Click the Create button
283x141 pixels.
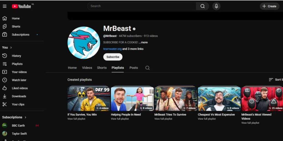(x=269, y=6)
